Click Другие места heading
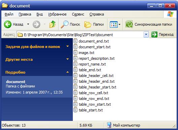178x130 pixels. click(19, 59)
